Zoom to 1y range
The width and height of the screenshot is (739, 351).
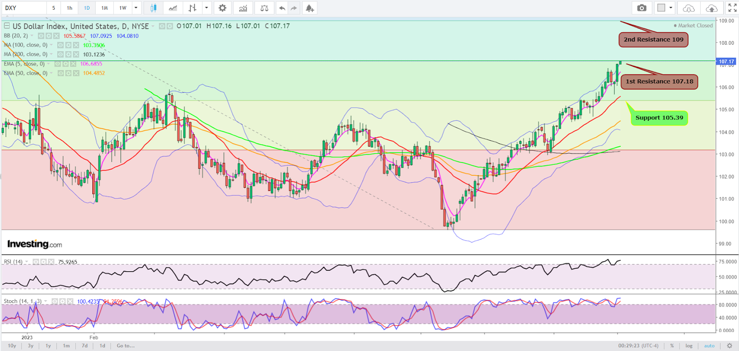(x=48, y=345)
